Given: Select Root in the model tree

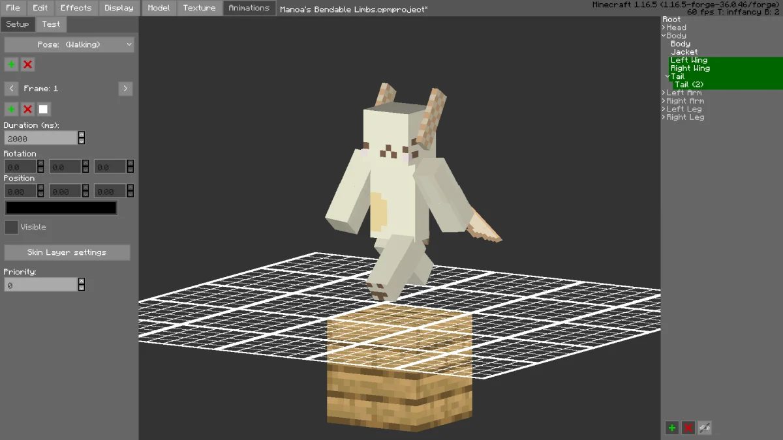Looking at the screenshot, I should pos(671,20).
